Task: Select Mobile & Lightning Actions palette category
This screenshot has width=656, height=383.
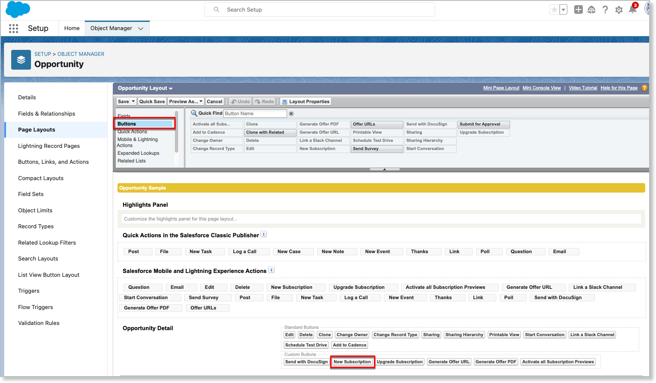Action: tap(137, 142)
